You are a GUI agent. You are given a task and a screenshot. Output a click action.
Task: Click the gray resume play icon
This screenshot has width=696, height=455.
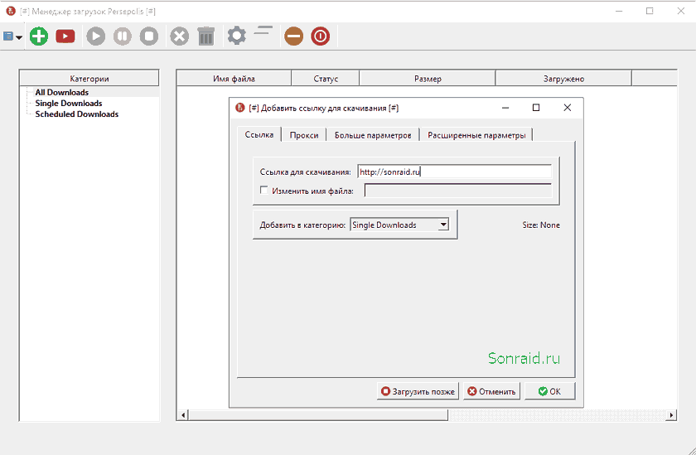[x=96, y=36]
